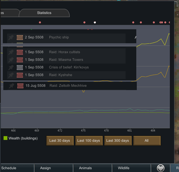The height and width of the screenshot is (172, 179).
Task: Click the 466 axis label
Action: point(13,131)
